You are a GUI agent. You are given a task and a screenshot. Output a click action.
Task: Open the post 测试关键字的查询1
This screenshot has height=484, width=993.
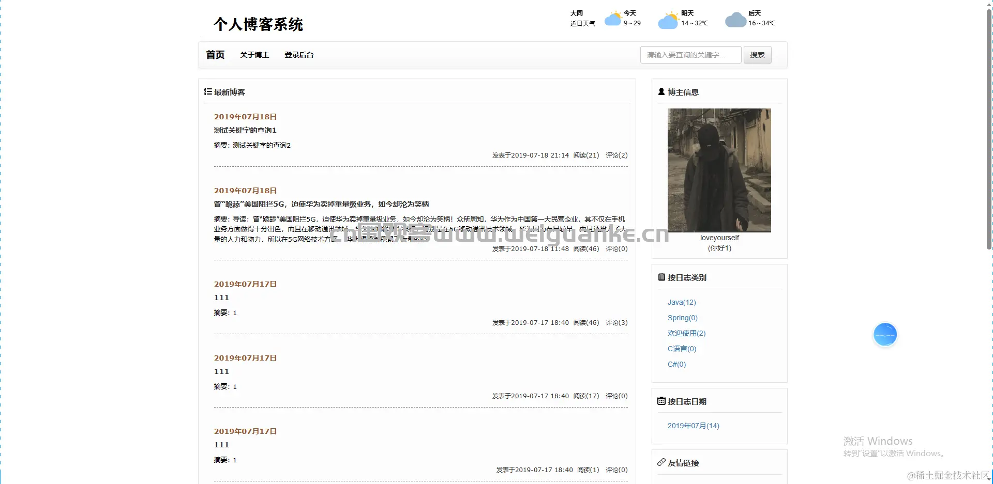(x=245, y=130)
